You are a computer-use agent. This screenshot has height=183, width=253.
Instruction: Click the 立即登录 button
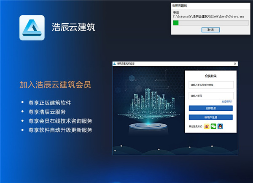pos(211,108)
